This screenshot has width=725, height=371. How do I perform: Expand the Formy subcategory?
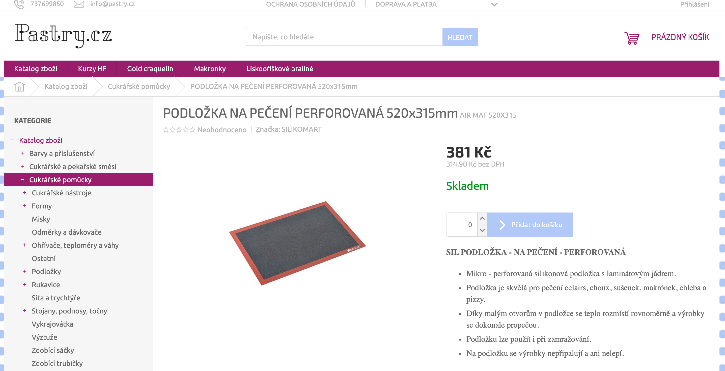point(25,206)
